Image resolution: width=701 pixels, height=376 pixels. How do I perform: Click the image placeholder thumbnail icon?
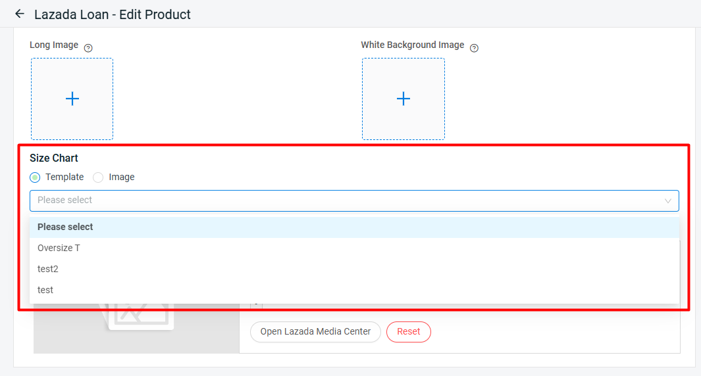point(139,316)
